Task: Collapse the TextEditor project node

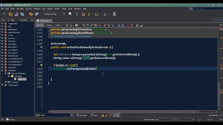Action: (2, 70)
